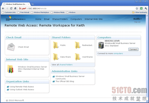Screen dimensions: 149x103
Task: Follow the 'shared folders' link
Action: pyautogui.click(x=66, y=65)
